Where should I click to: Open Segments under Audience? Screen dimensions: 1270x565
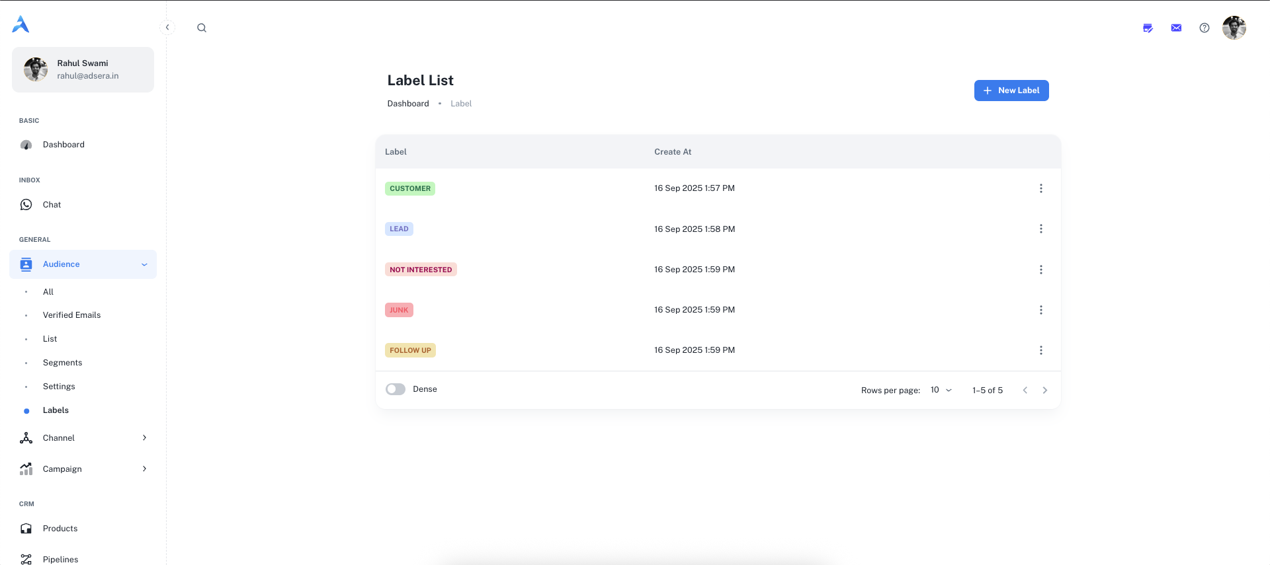click(63, 363)
